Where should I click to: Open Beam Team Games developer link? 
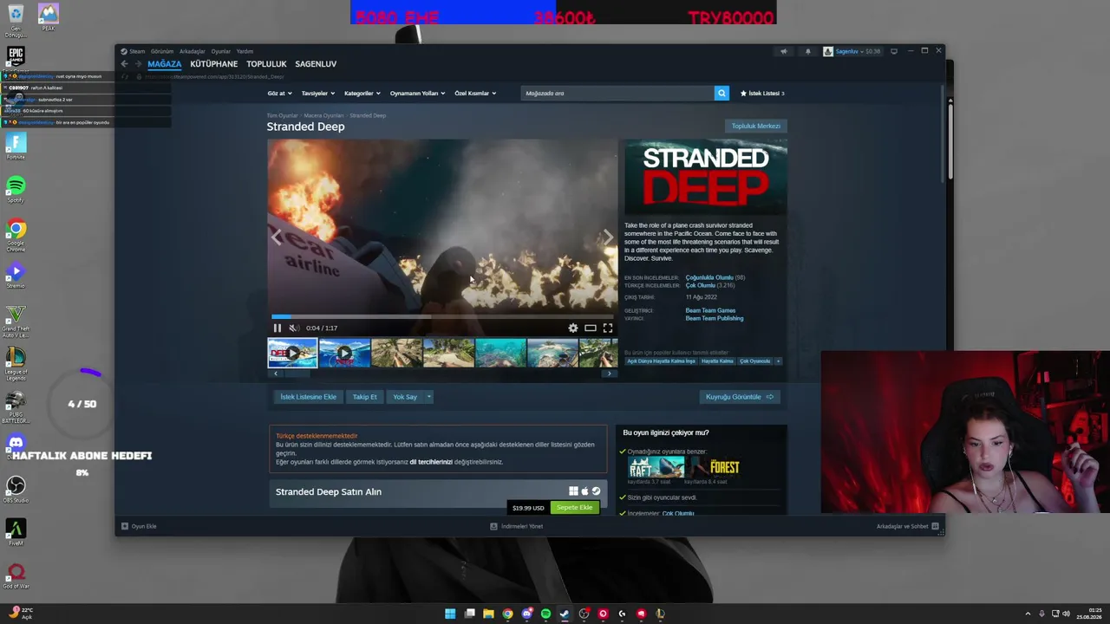(x=710, y=310)
